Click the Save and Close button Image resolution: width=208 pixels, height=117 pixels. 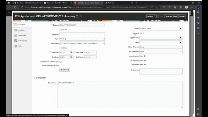click(x=171, y=16)
